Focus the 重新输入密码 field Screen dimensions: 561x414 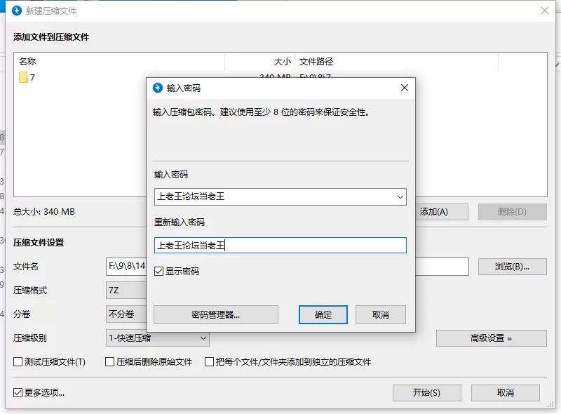[280, 246]
